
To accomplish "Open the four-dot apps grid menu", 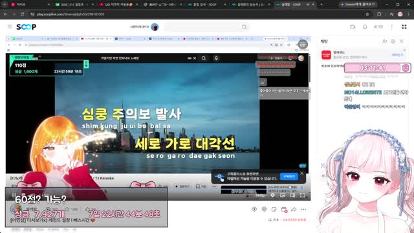I will click(x=404, y=27).
